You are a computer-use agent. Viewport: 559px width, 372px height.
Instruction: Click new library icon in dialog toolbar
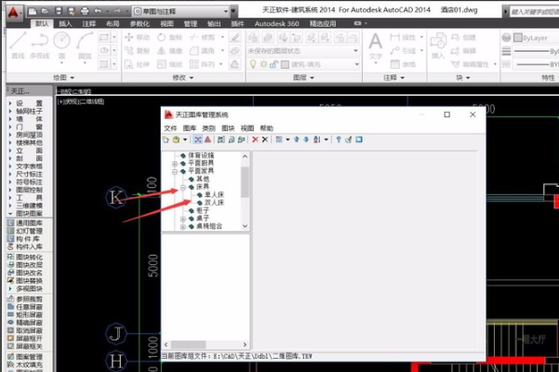pyautogui.click(x=166, y=139)
